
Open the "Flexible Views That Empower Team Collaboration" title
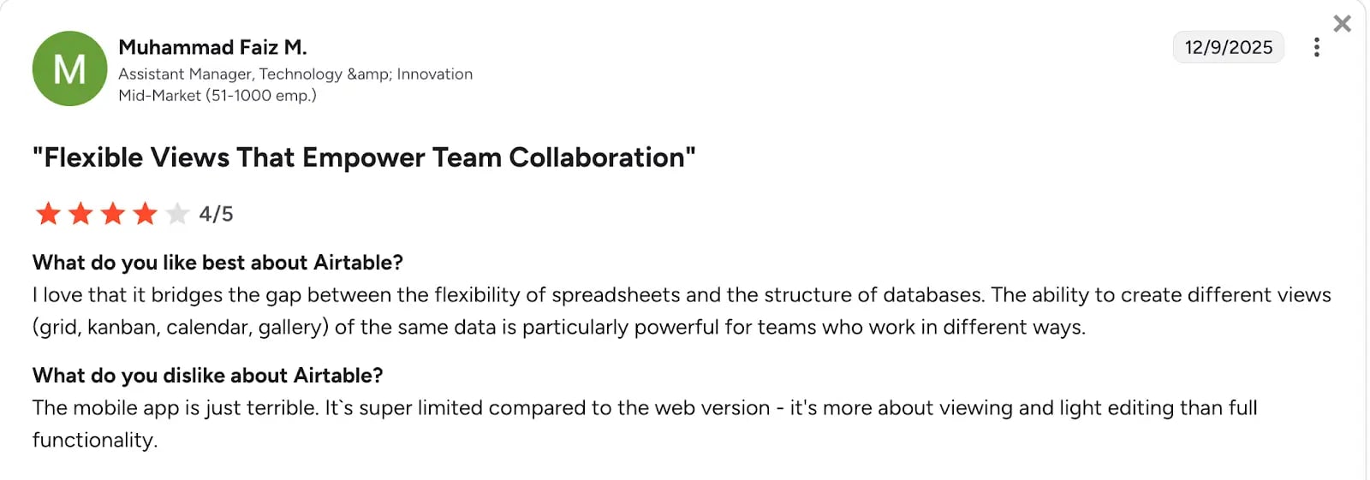(x=364, y=157)
